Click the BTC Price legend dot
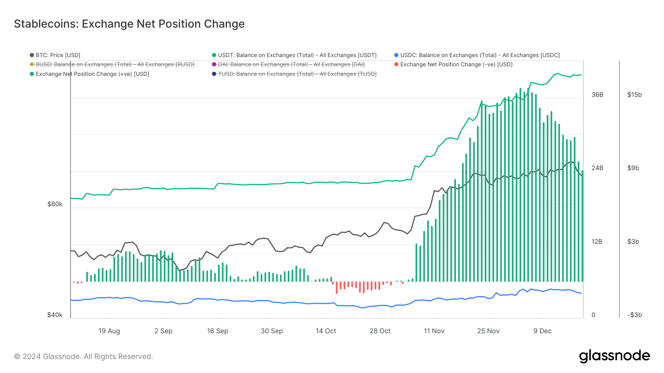The width and height of the screenshot is (664, 373). click(32, 55)
